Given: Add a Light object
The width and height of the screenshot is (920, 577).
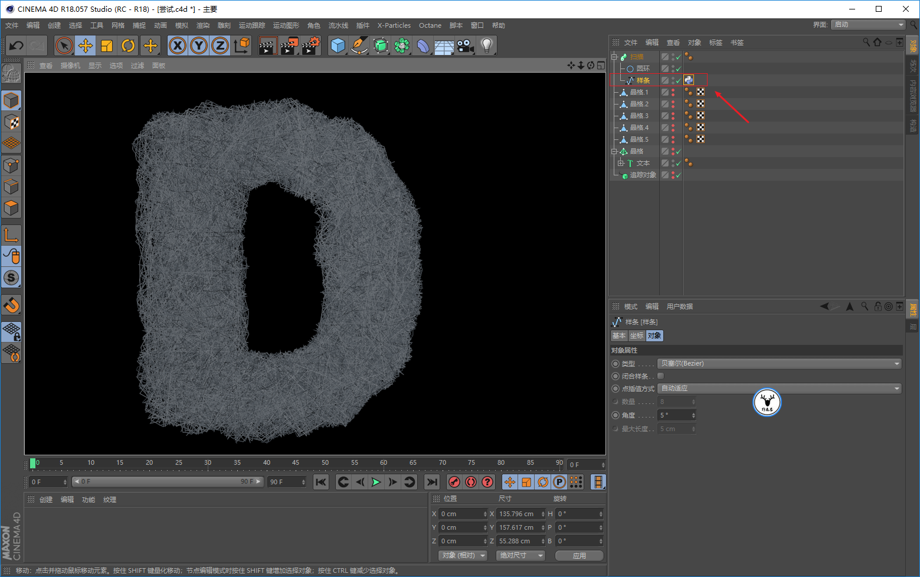Looking at the screenshot, I should pos(487,45).
